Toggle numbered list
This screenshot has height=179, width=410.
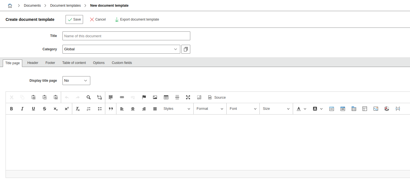(x=89, y=109)
